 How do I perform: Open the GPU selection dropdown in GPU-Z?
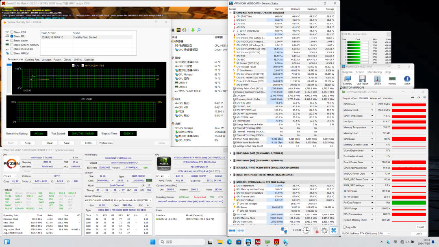(388, 234)
